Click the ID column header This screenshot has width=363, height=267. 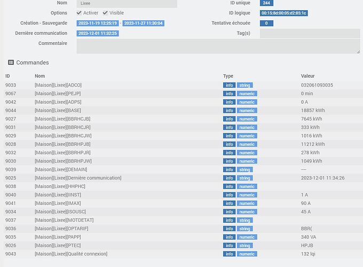click(7, 76)
